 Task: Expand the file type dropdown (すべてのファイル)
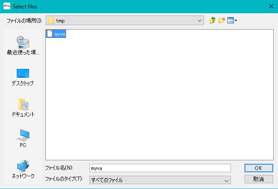click(x=160, y=180)
